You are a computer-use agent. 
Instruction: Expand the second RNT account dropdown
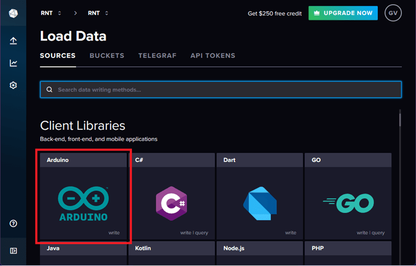(98, 13)
